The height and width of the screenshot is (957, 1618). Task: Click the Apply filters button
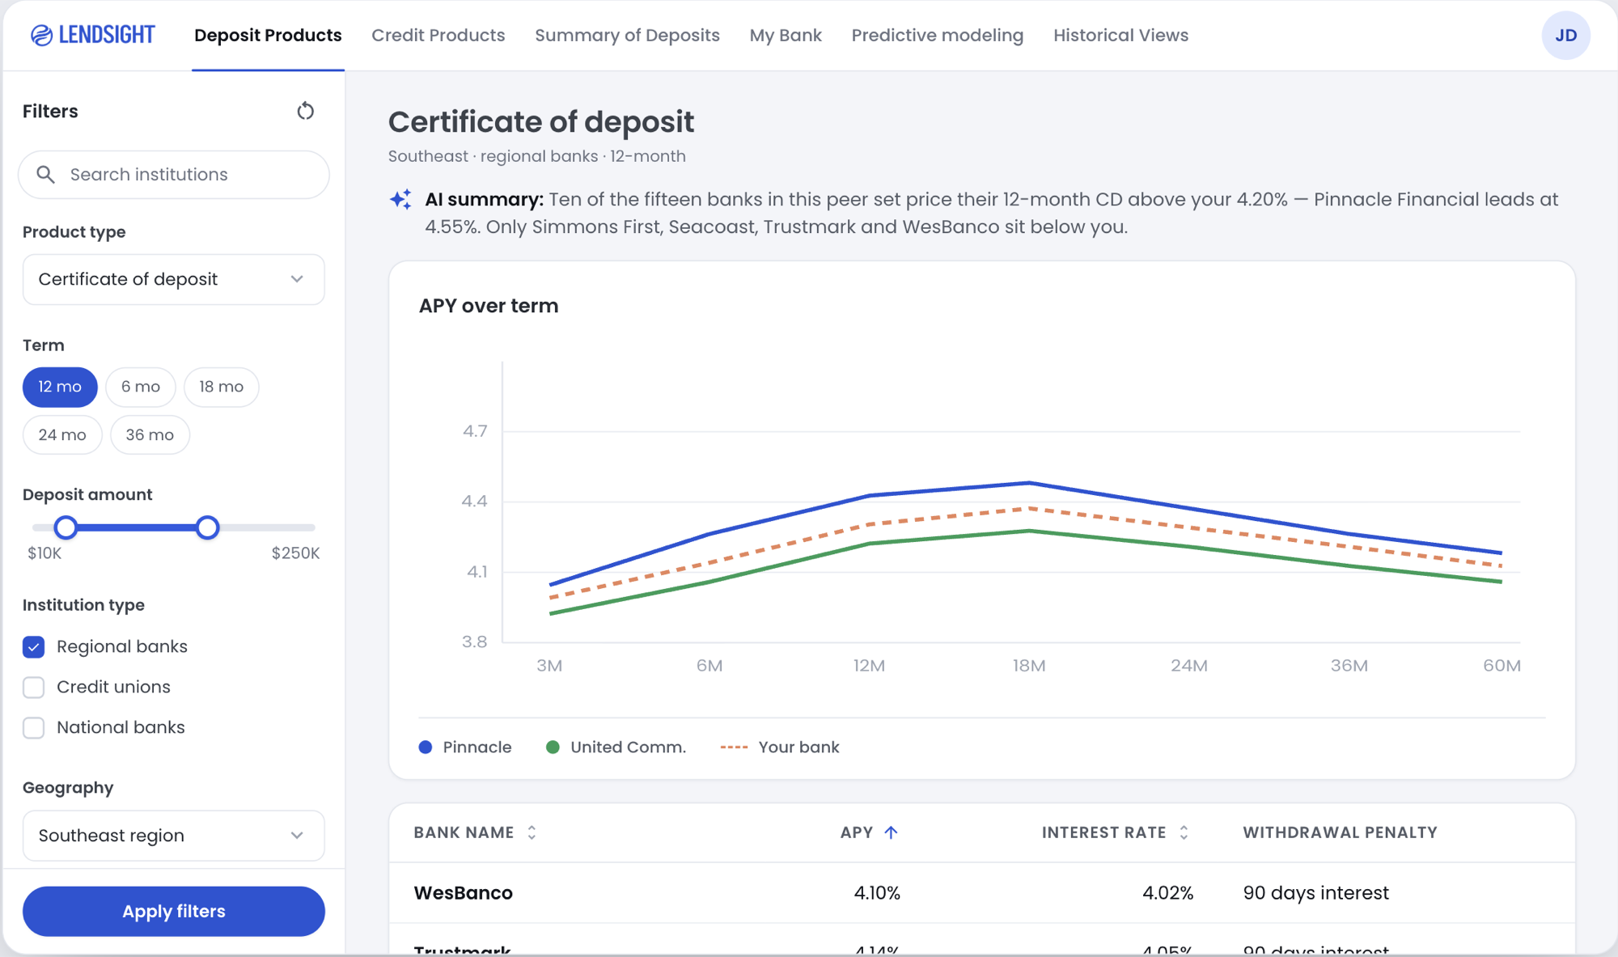coord(174,912)
